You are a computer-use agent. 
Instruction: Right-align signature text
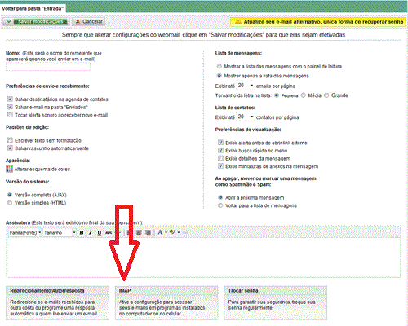click(148, 232)
